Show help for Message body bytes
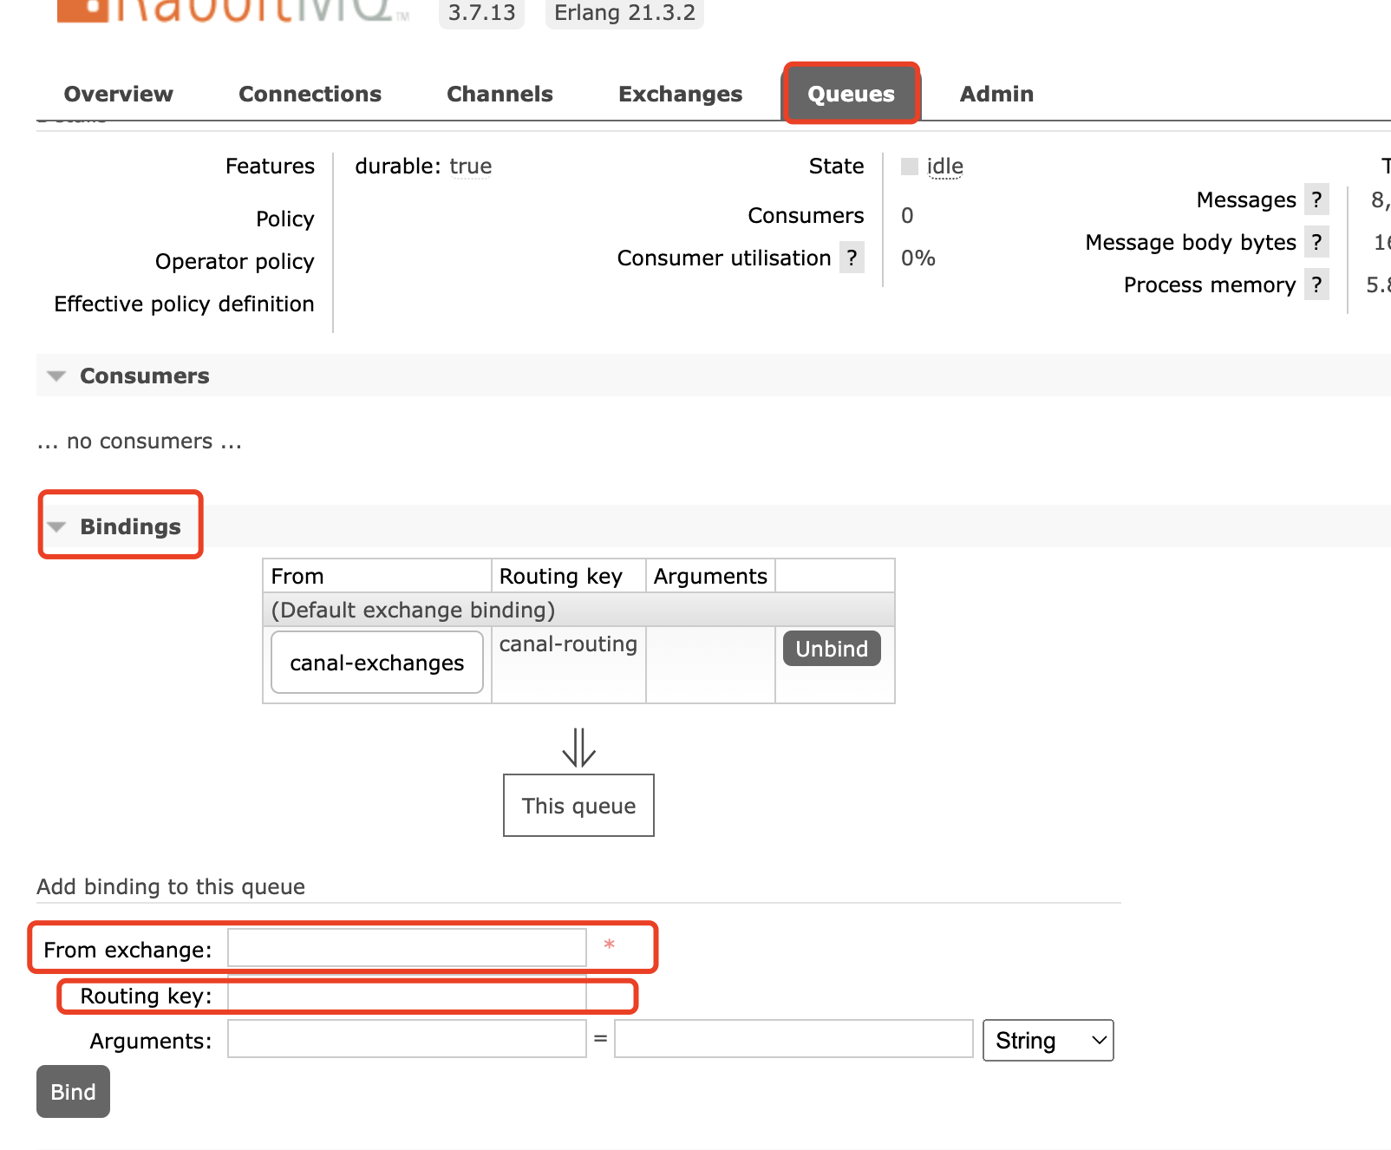 point(1316,242)
